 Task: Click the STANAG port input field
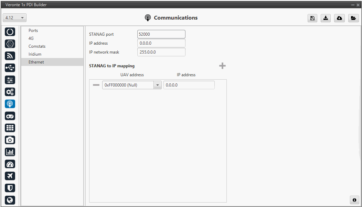point(161,34)
